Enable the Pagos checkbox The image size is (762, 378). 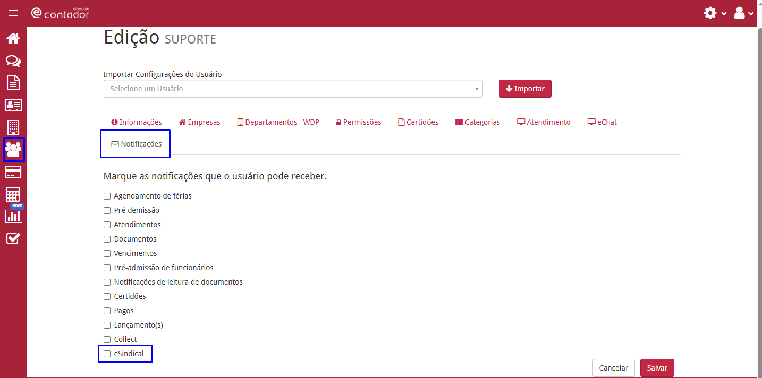[107, 311]
